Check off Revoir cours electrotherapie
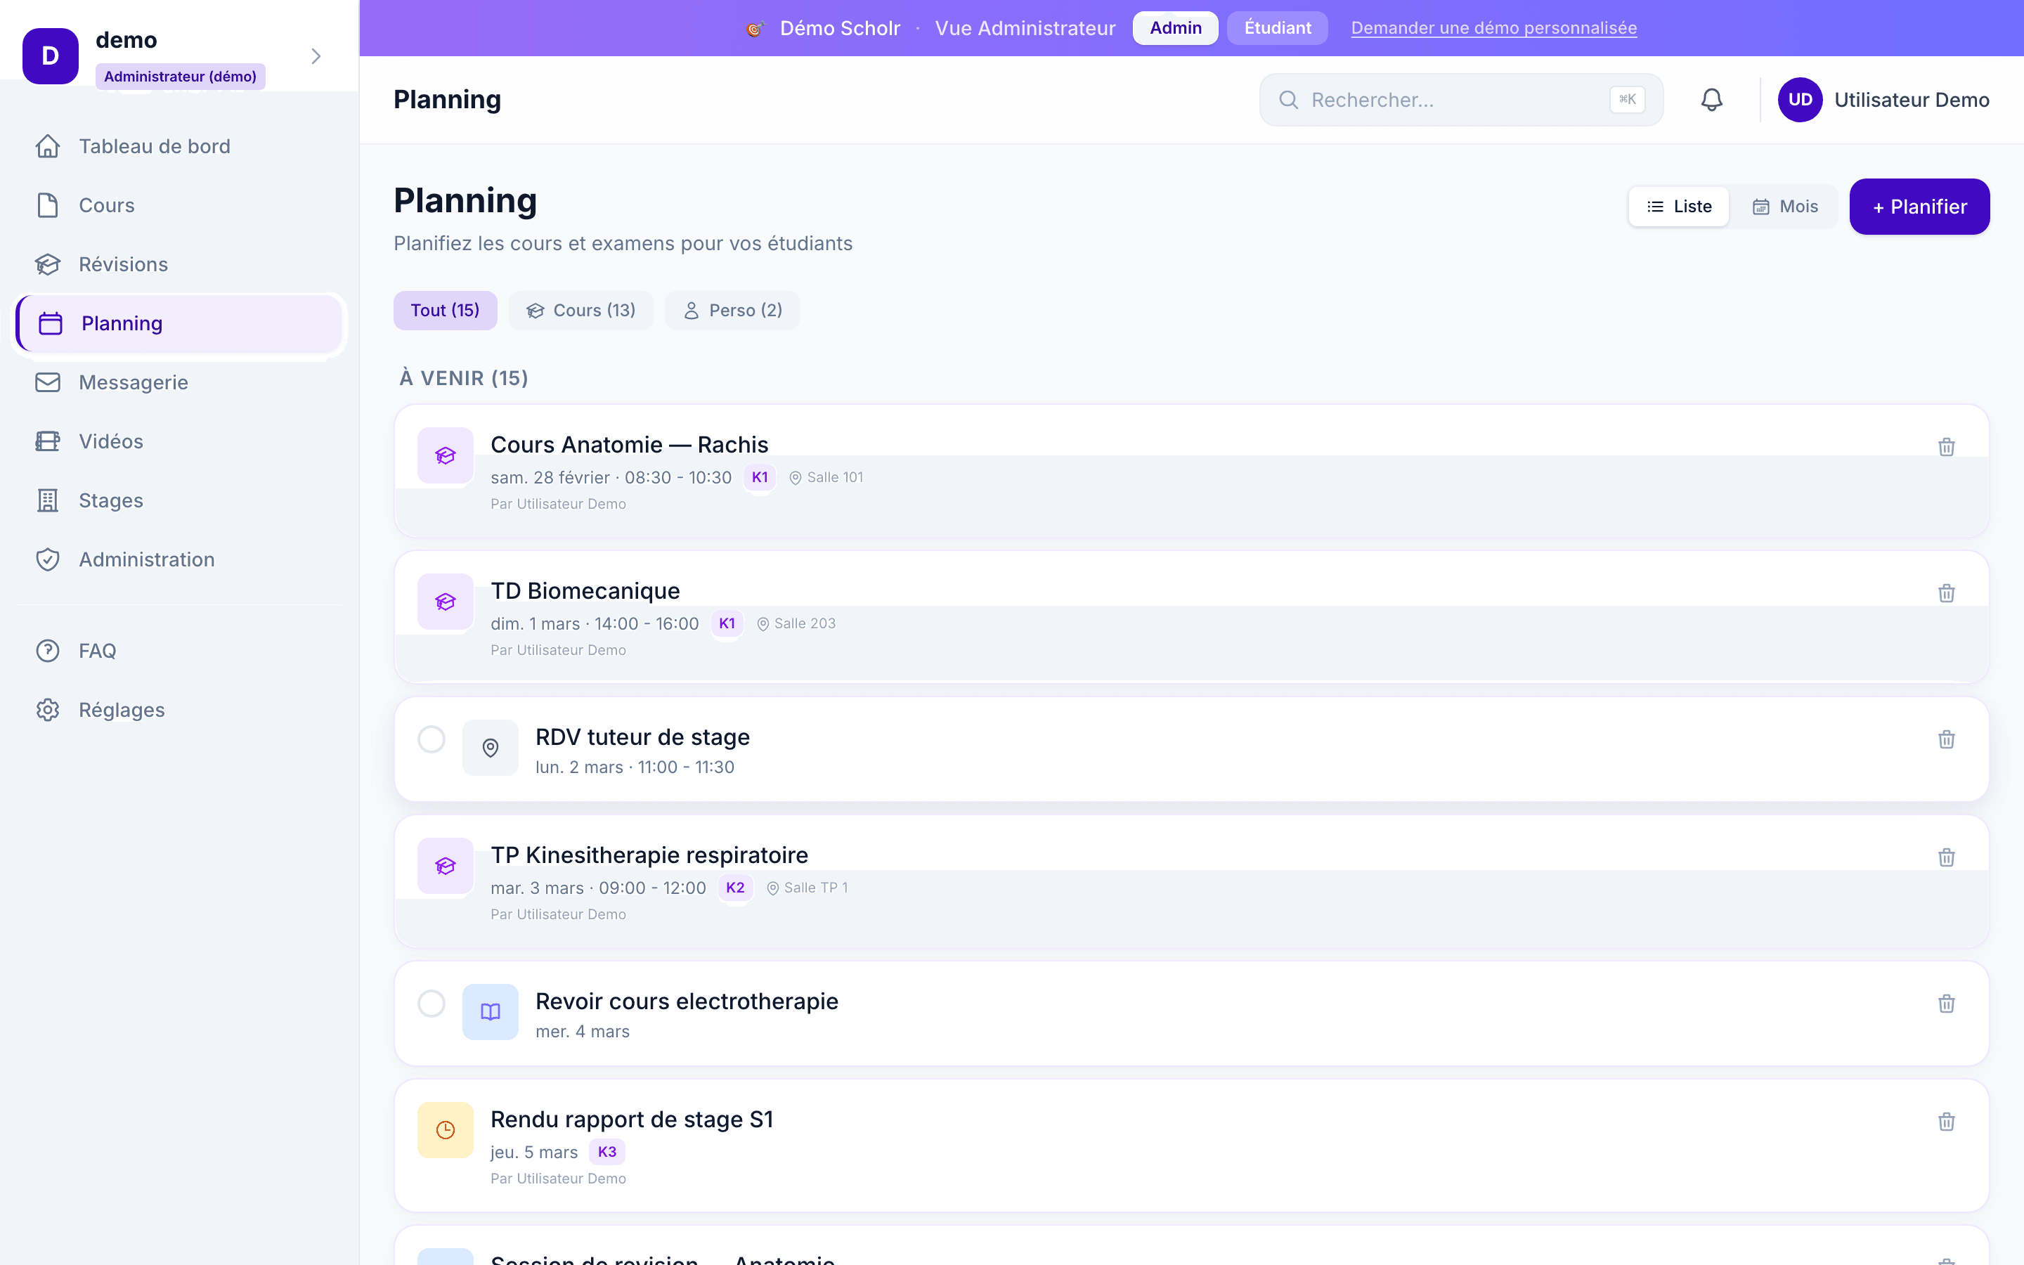Screen dimensions: 2024x1265 432,1003
